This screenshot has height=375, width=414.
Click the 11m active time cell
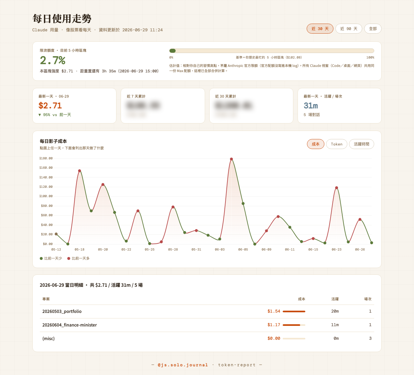click(335, 325)
